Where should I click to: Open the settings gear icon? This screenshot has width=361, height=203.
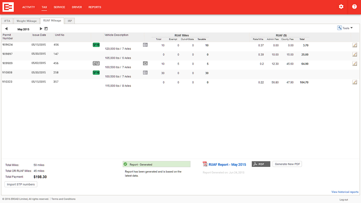click(x=341, y=7)
